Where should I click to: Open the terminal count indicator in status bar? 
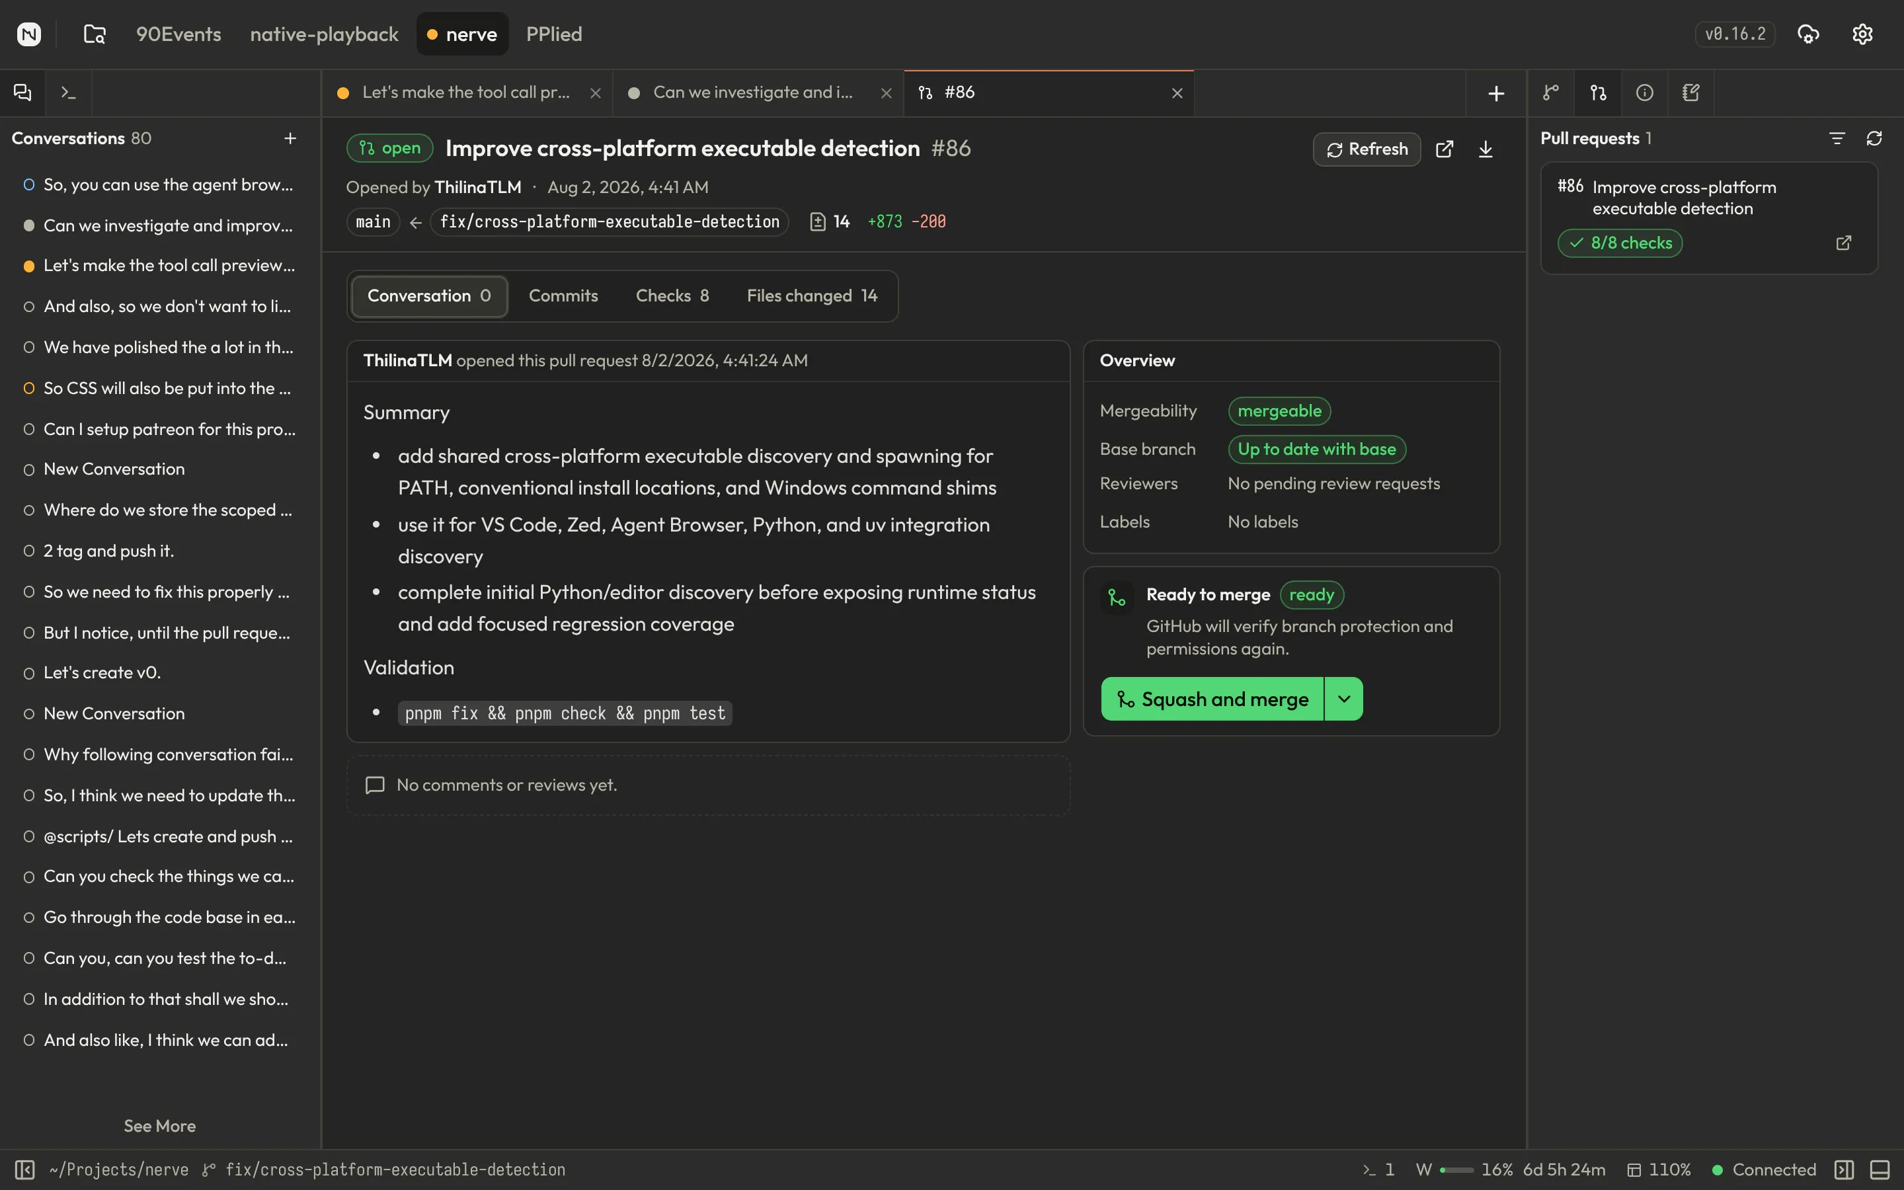(x=1378, y=1170)
